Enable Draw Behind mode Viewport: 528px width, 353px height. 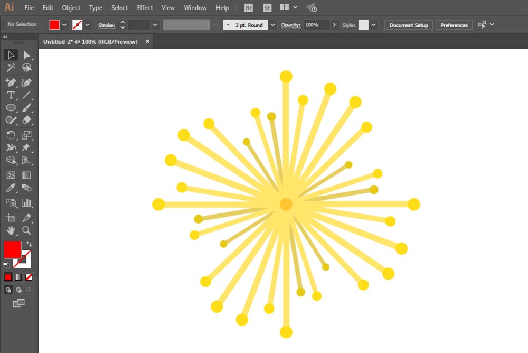(18, 290)
